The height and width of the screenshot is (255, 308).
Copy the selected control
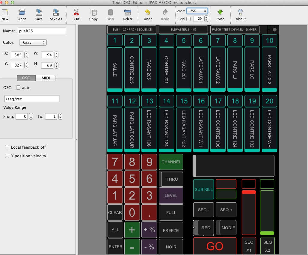93,13
